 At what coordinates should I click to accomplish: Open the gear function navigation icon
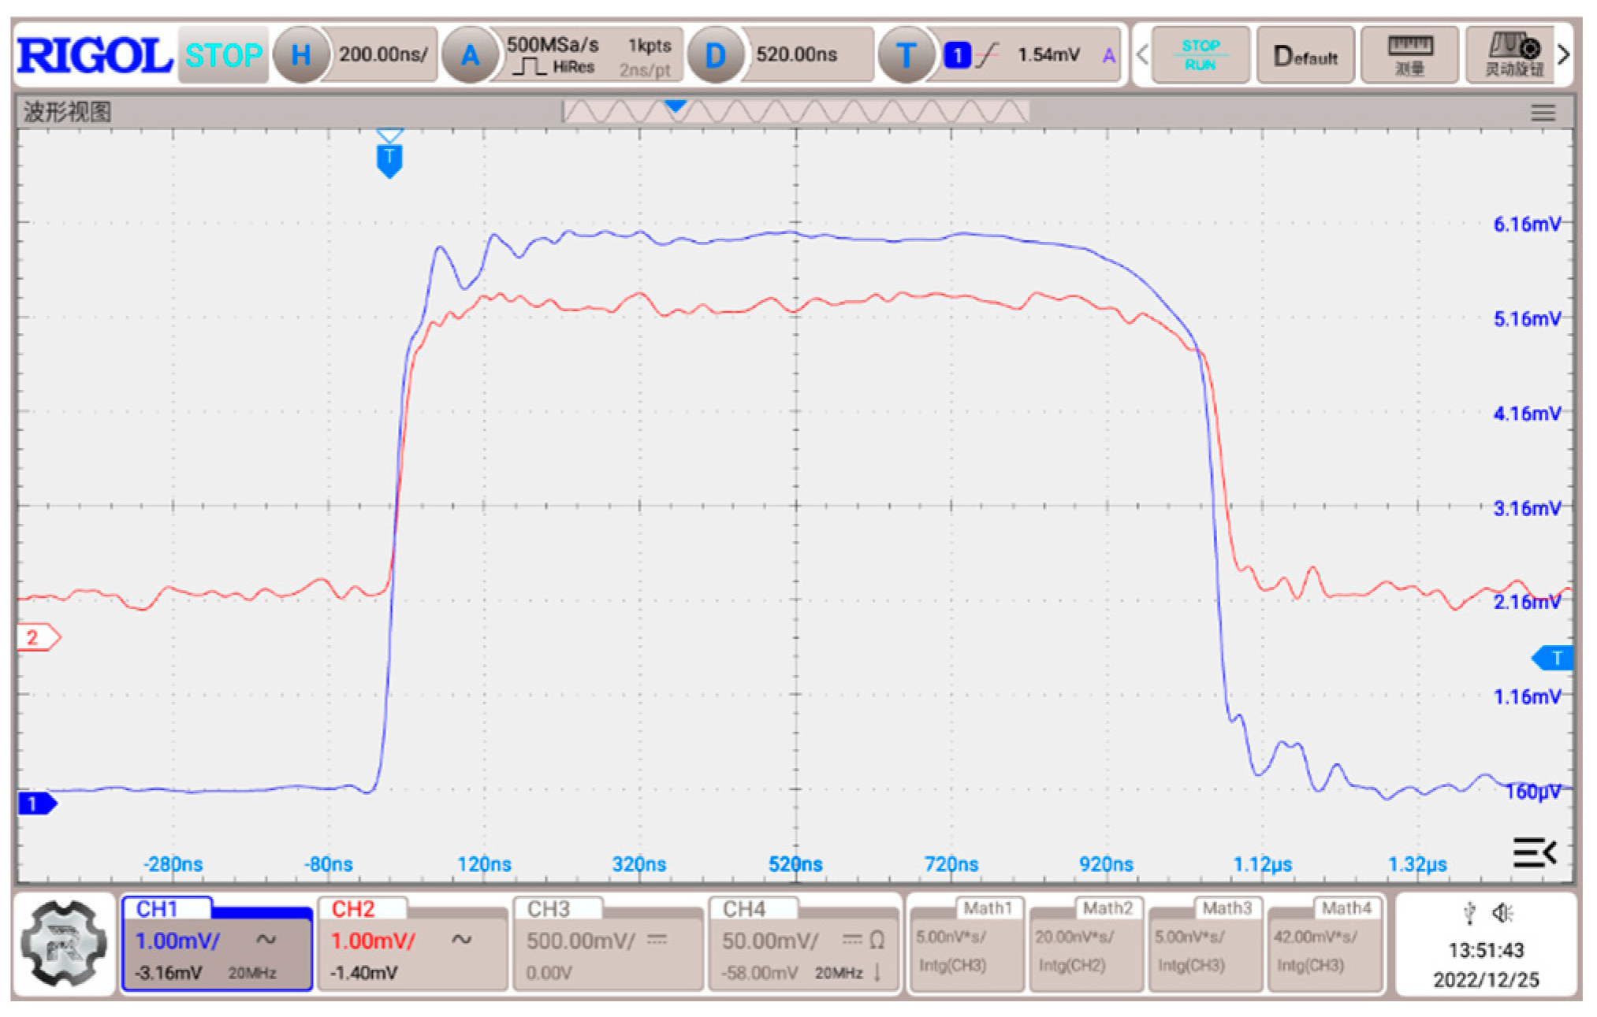[x=63, y=943]
